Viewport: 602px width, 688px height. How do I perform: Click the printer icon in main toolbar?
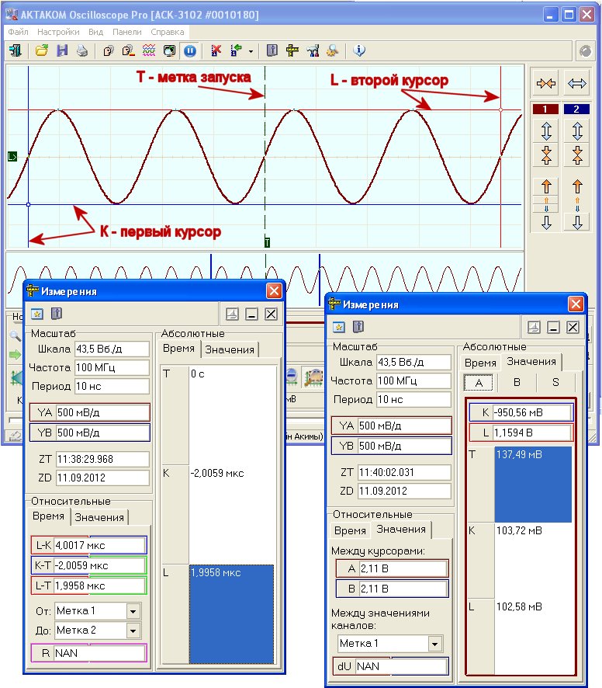click(x=82, y=50)
